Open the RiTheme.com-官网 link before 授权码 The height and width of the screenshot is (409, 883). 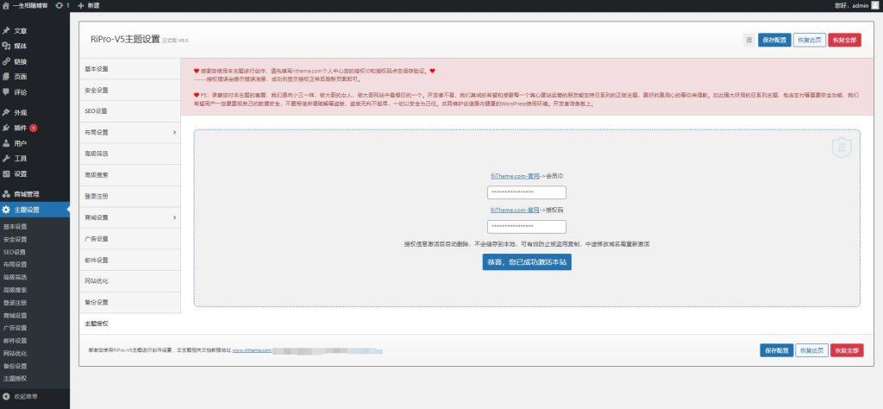point(516,210)
